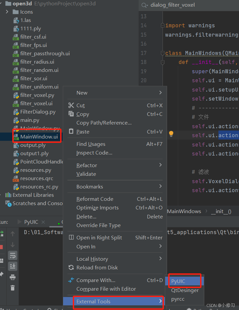Choose Copy Path/Reference option
Image resolution: width=239 pixels, height=310 pixels.
[x=115, y=123]
